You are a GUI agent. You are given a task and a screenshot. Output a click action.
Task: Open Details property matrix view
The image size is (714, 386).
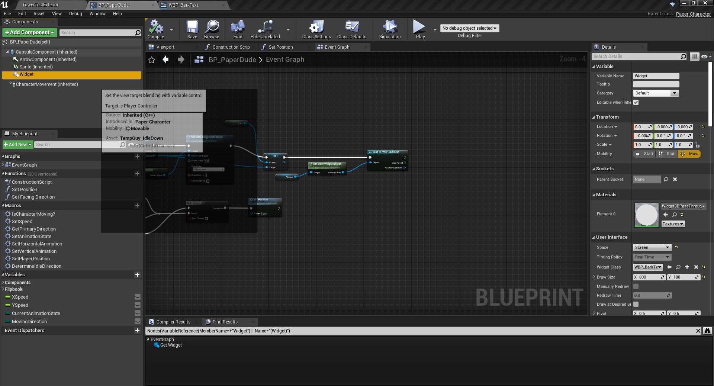(694, 57)
